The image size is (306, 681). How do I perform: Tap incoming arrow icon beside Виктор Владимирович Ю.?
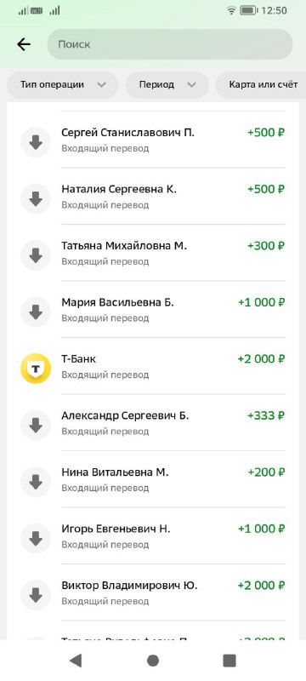[x=36, y=595]
